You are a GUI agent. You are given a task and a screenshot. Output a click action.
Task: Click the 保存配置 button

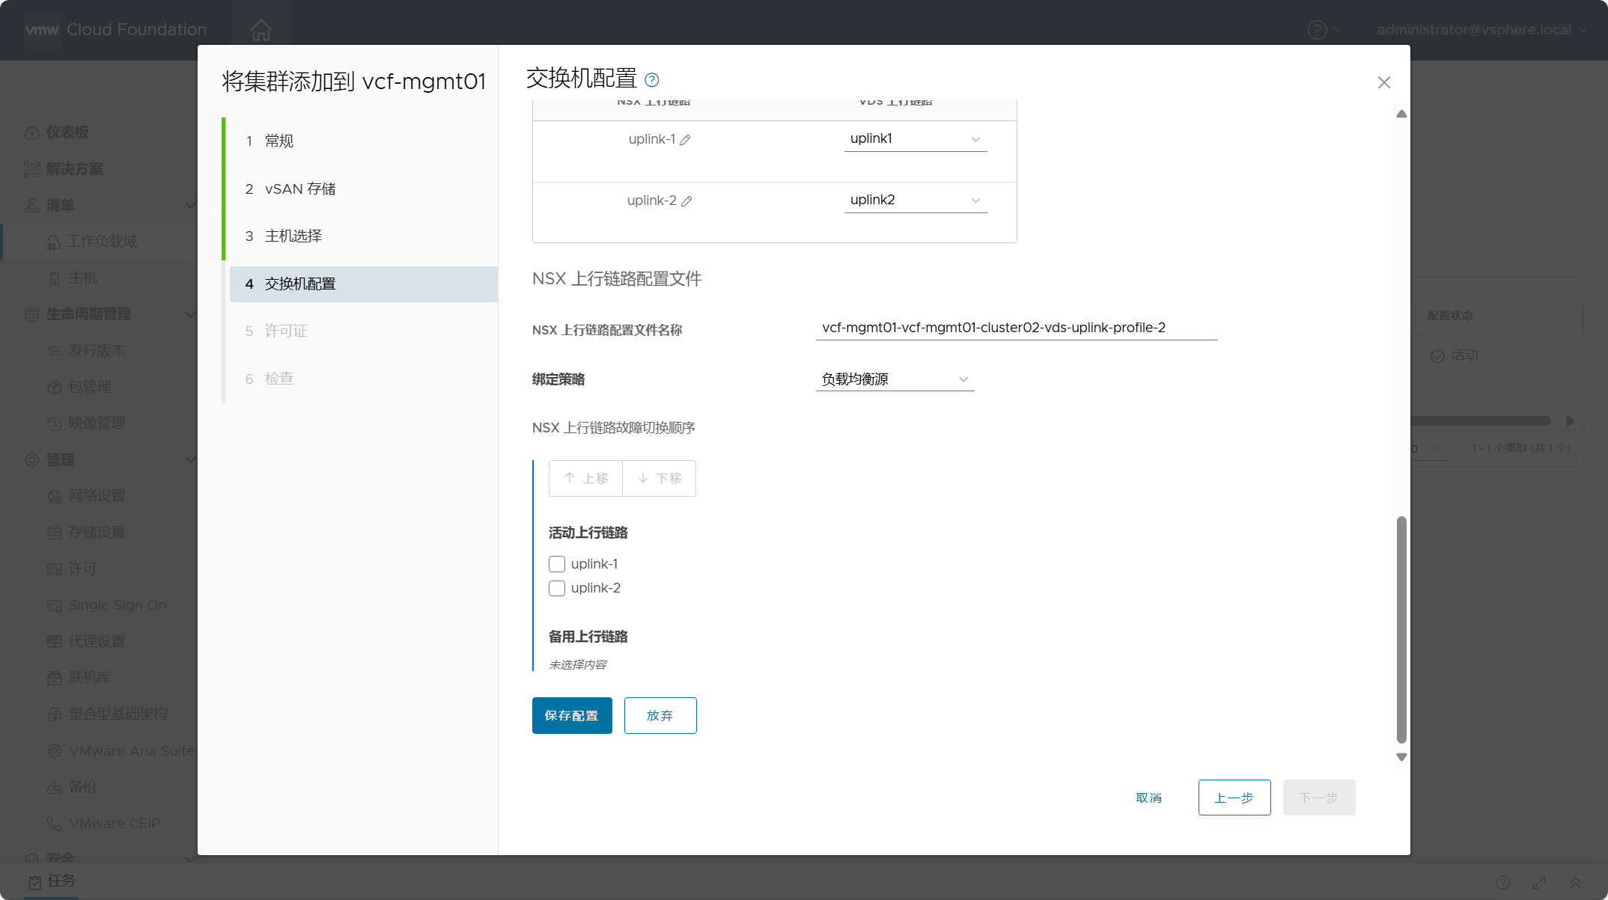coord(572,715)
